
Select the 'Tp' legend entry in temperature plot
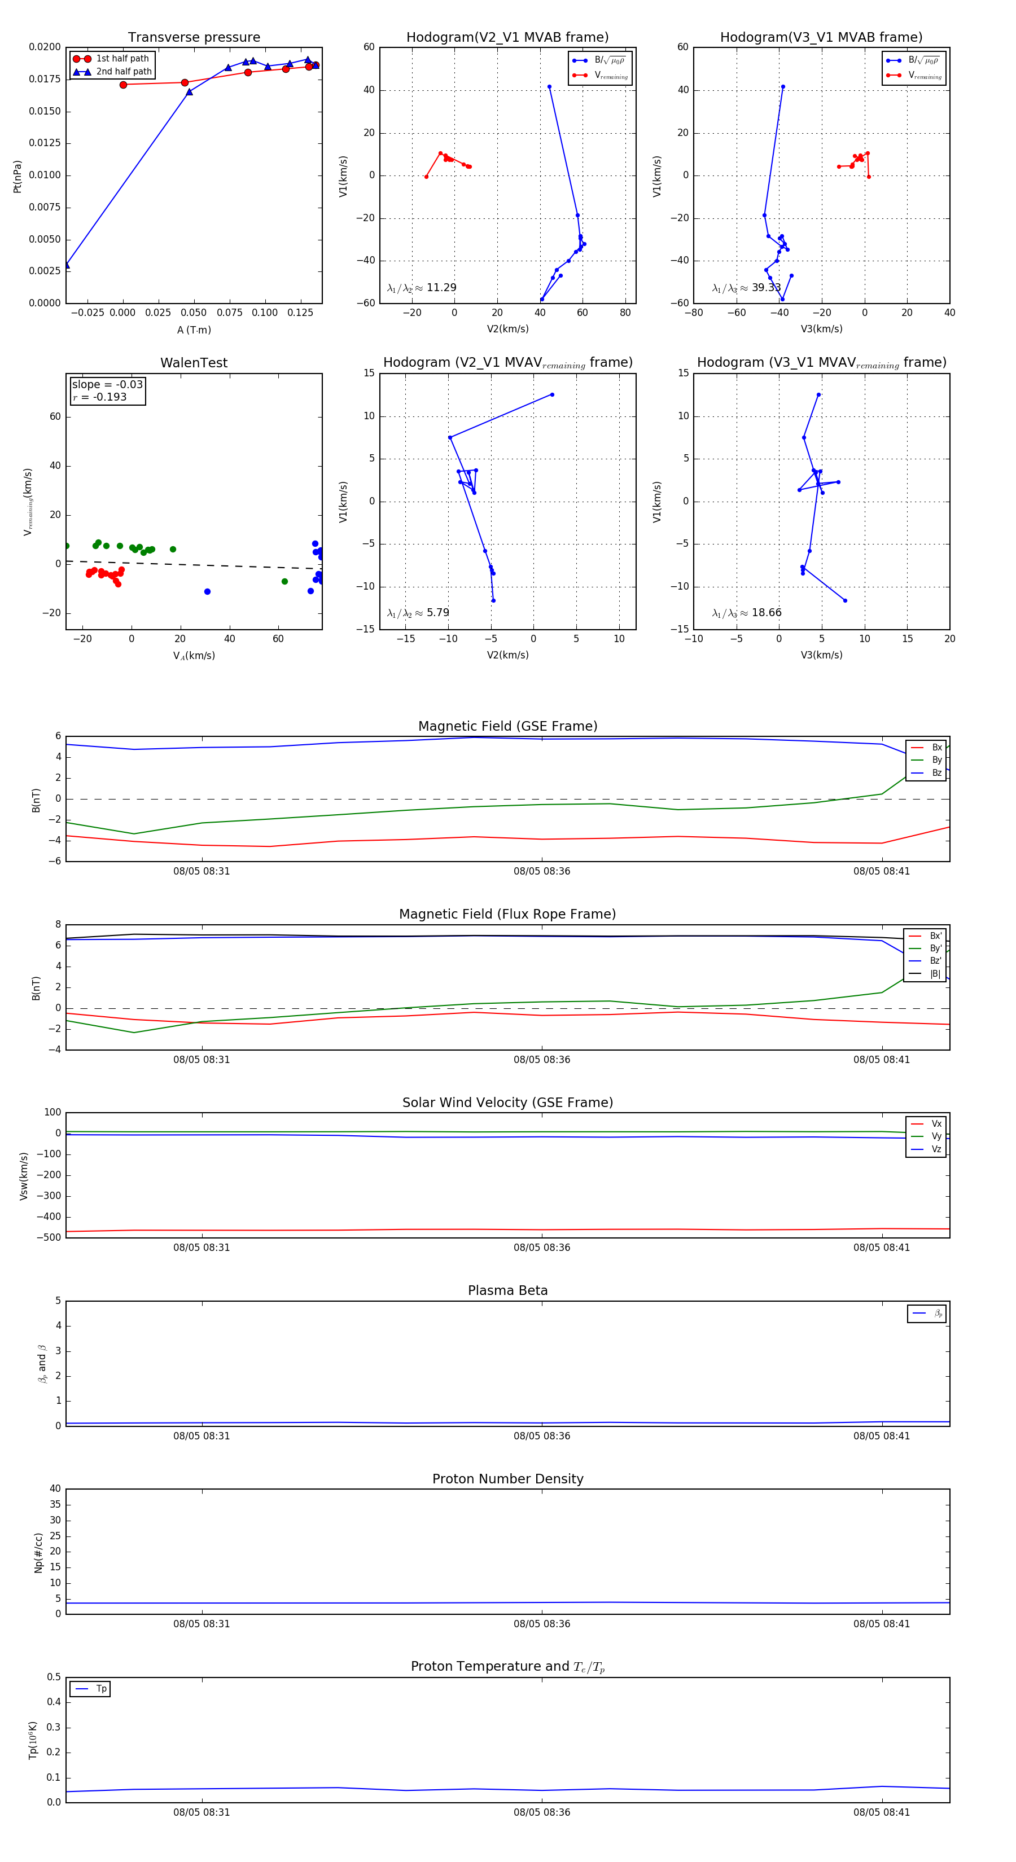click(x=90, y=1689)
